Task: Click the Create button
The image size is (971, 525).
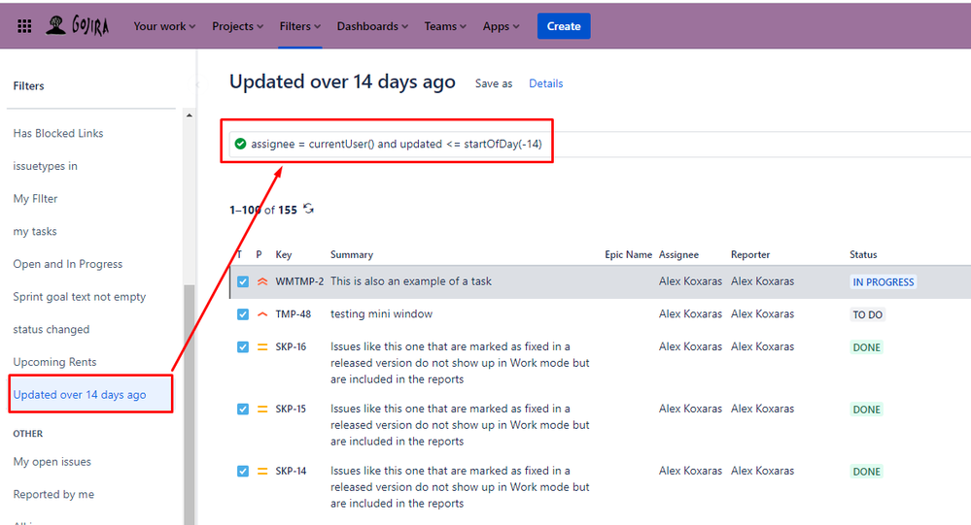Action: (x=564, y=26)
